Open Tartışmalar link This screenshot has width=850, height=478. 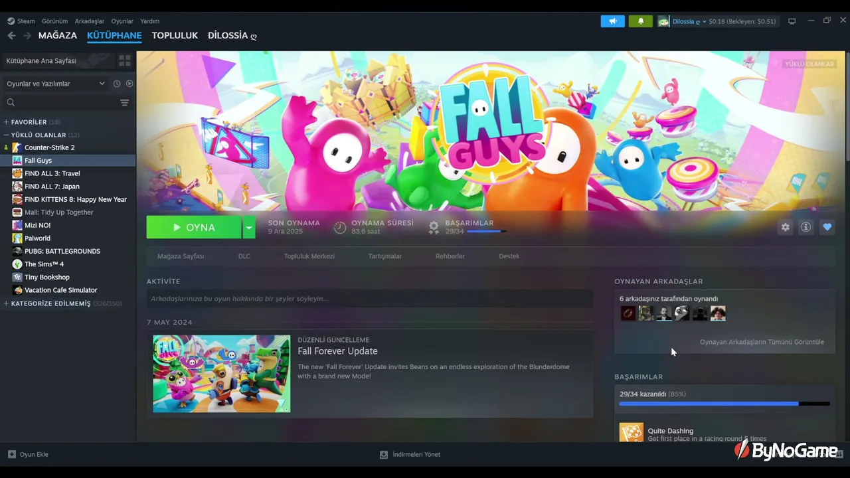pos(385,256)
